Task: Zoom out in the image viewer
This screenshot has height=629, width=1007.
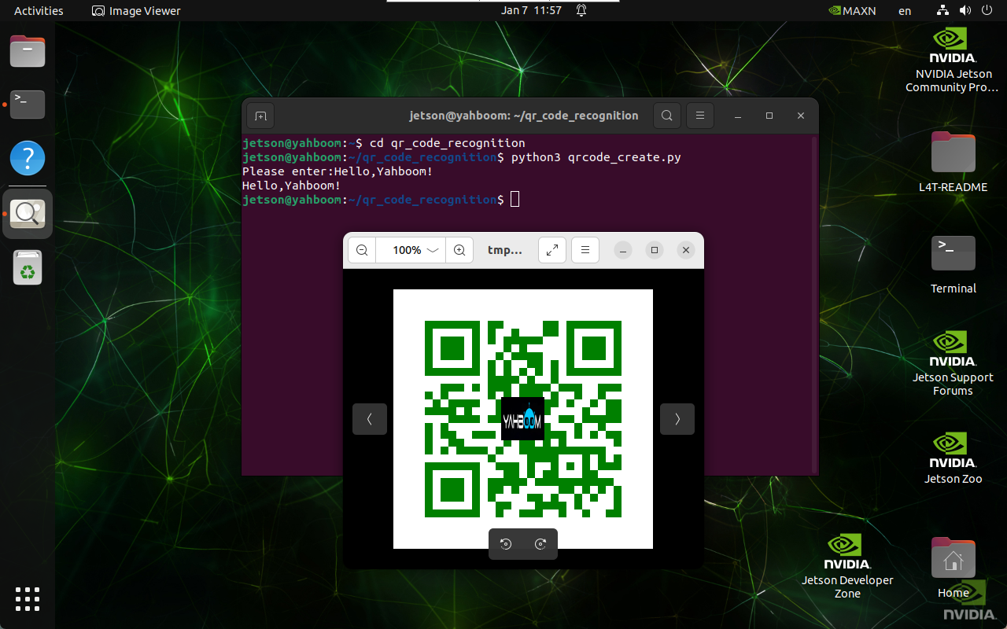Action: (x=362, y=250)
